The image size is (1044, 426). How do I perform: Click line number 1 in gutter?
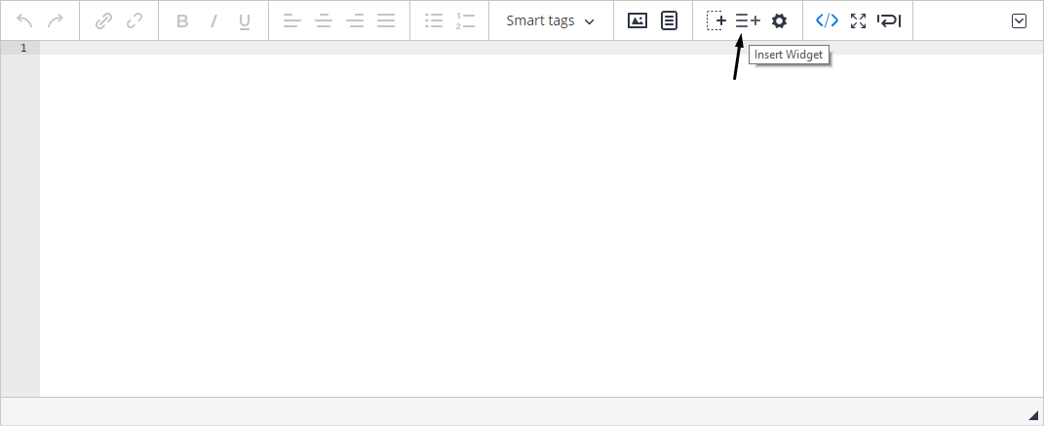[x=23, y=48]
